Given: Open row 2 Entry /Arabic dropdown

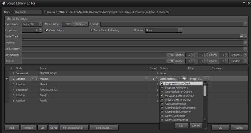Looking at the screenshot, I should (x=147, y=79).
